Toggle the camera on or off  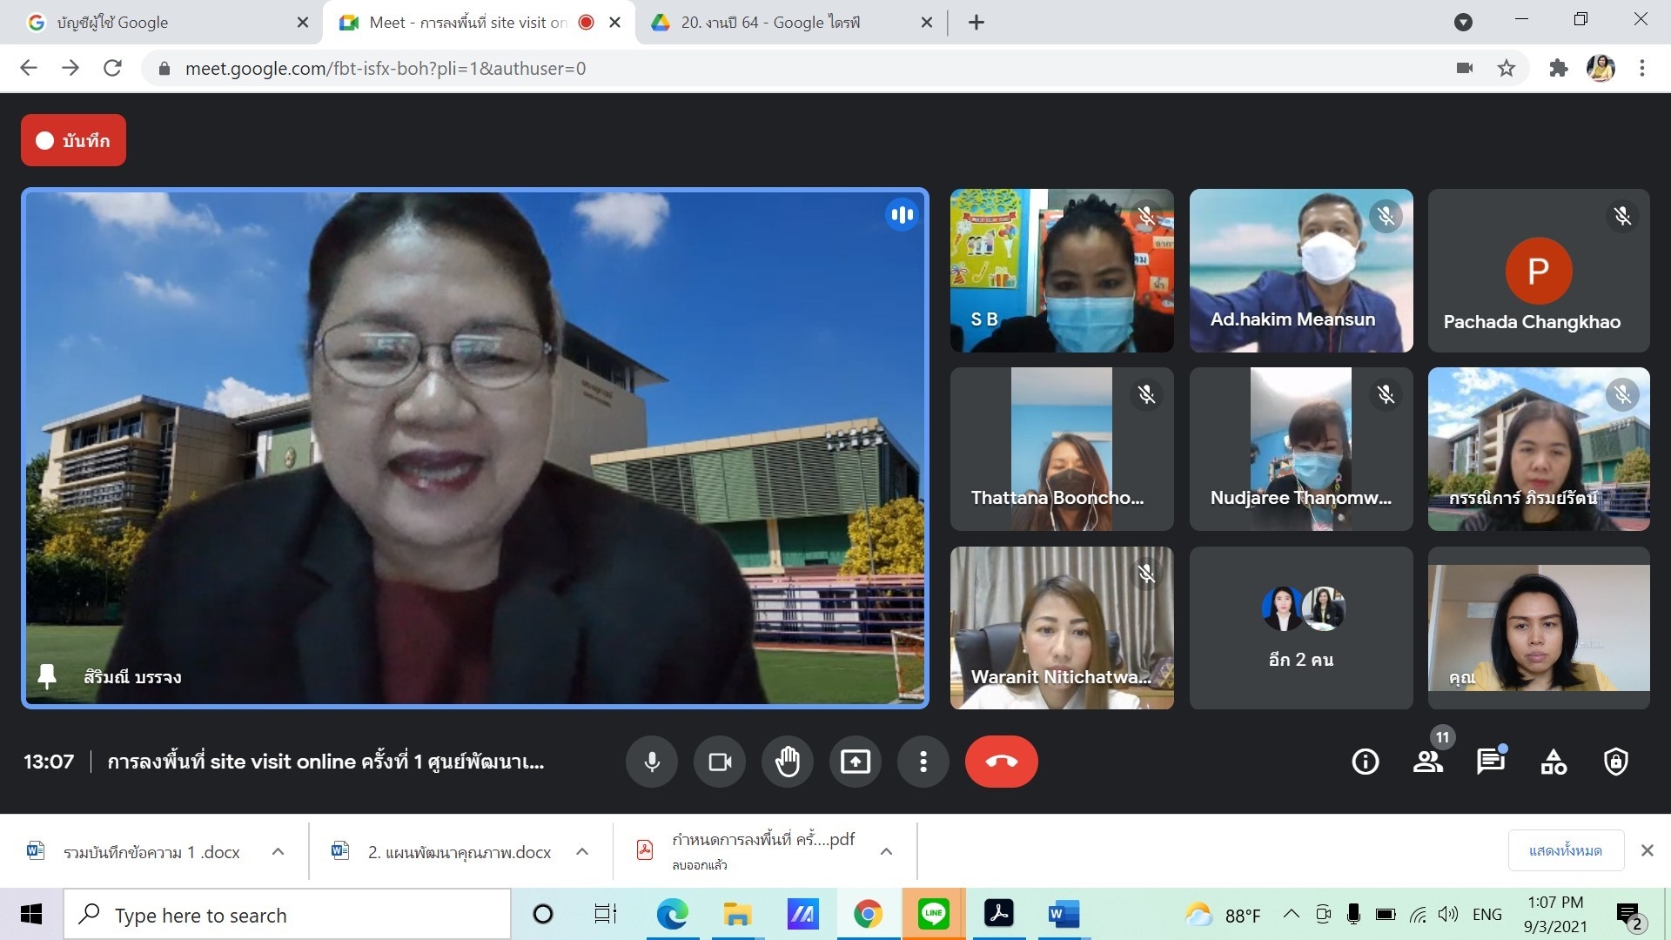click(720, 762)
